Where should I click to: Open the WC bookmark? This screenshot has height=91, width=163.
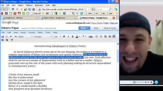coord(96,13)
